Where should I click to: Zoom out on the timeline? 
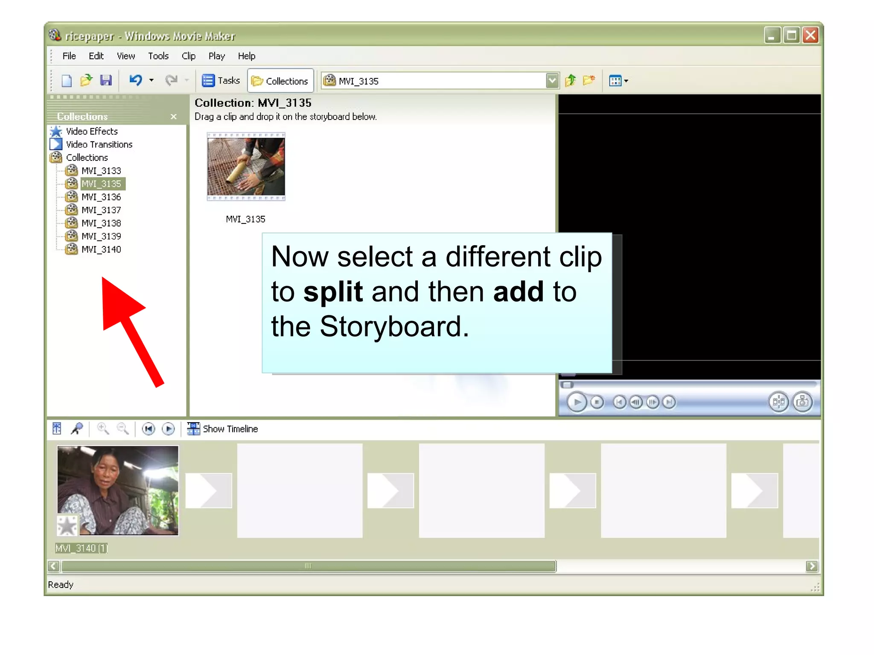(x=123, y=429)
